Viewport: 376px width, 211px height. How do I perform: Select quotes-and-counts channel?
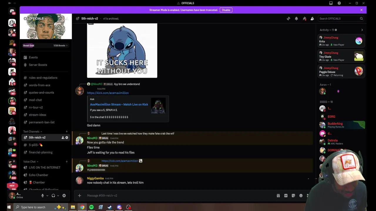(x=46, y=93)
